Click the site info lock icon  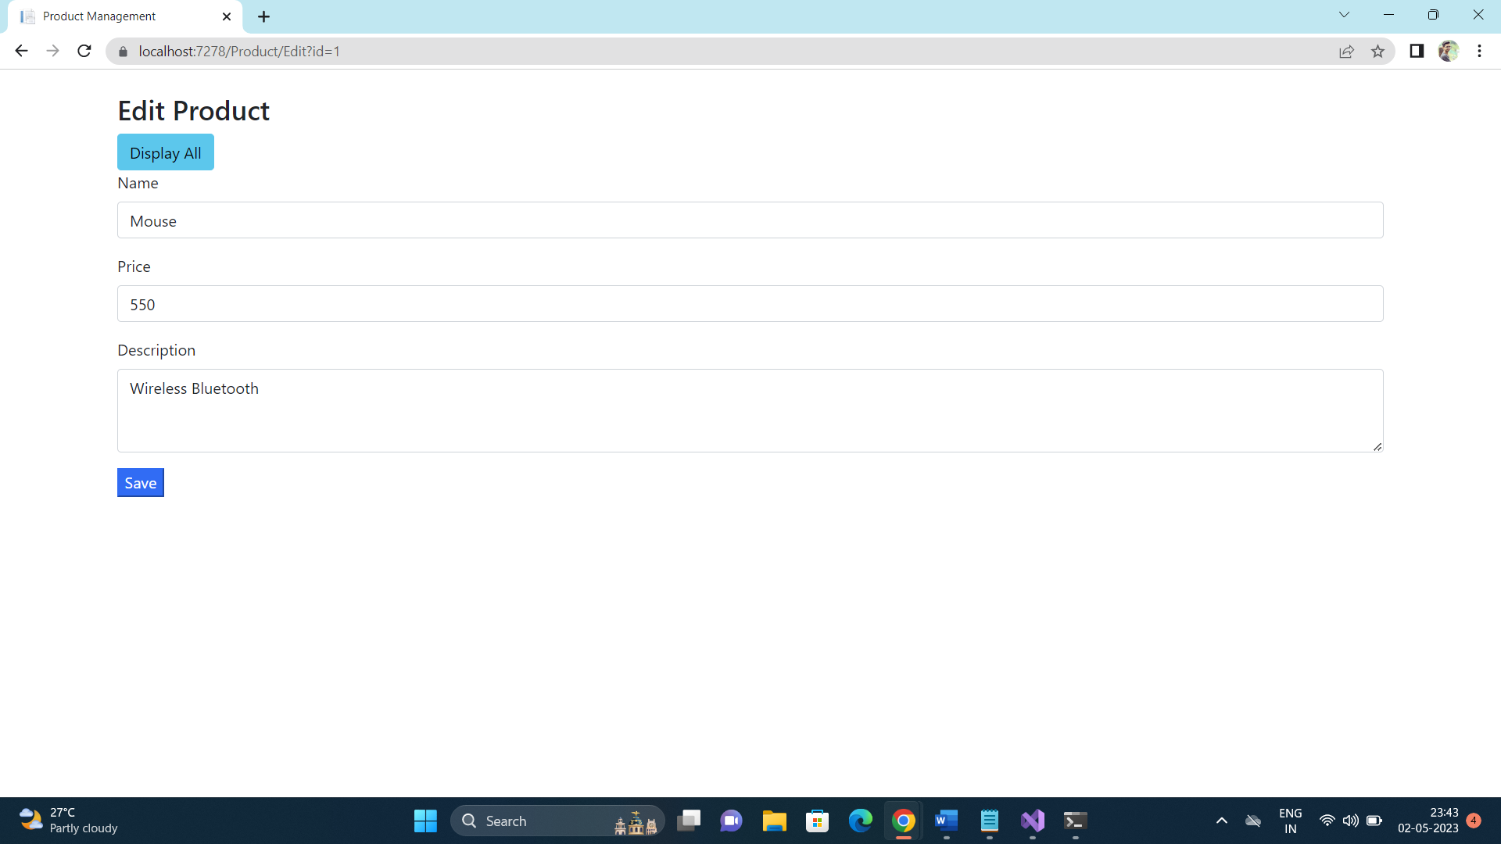click(123, 52)
